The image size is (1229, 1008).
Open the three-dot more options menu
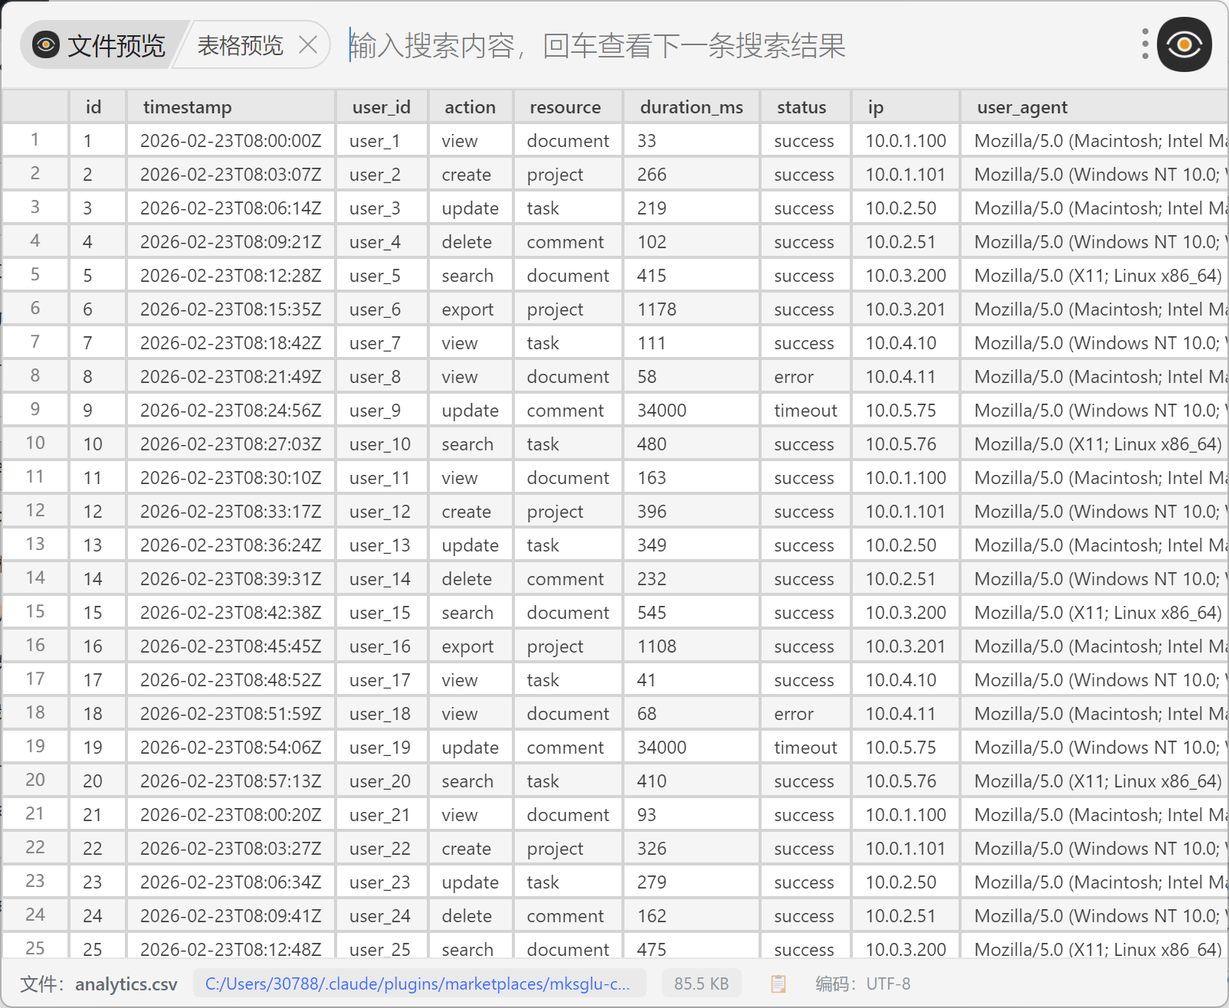(x=1145, y=44)
